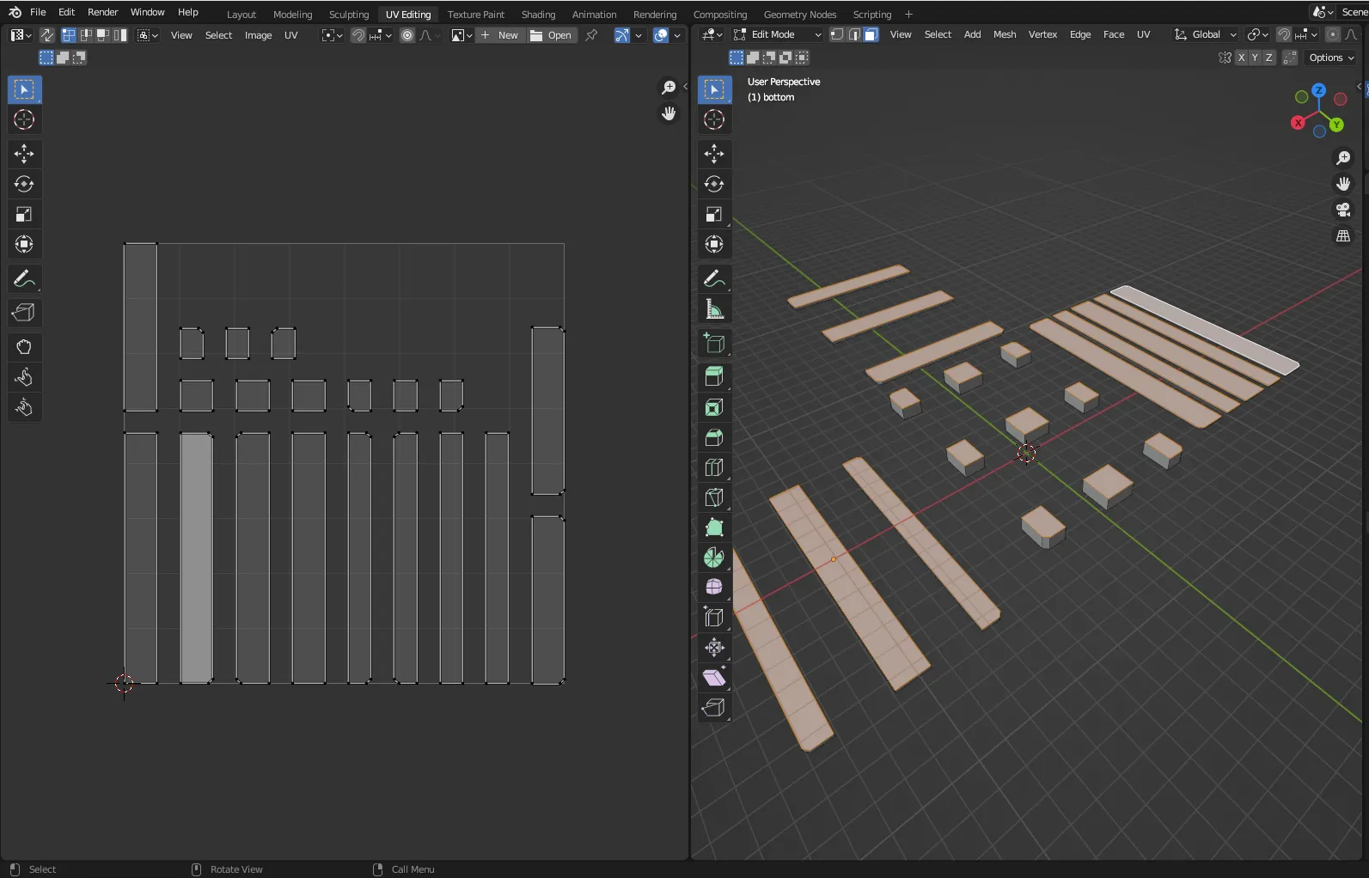
Task: Click the highlighted UV island
Action: pos(197,558)
